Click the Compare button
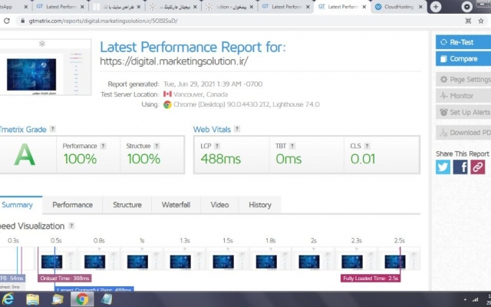Image resolution: width=491 pixels, height=307 pixels. 463,59
